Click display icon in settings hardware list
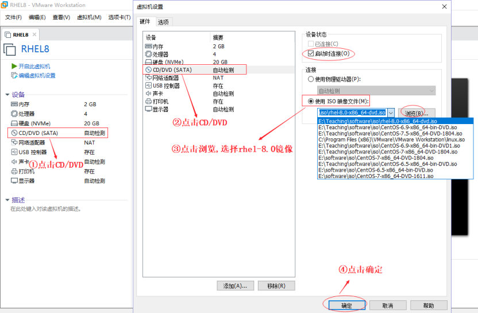 [x=148, y=109]
